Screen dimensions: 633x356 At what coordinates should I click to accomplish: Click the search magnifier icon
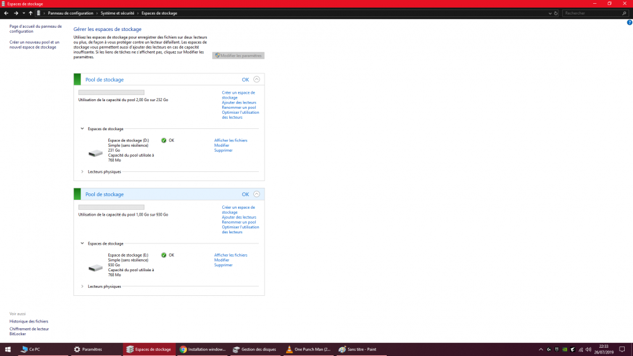coord(624,13)
